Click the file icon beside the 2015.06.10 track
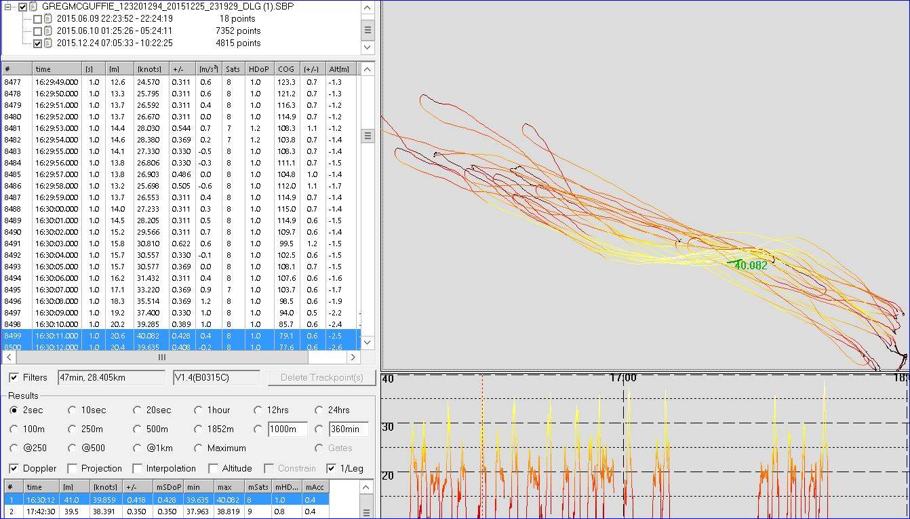This screenshot has width=910, height=519. (x=48, y=31)
